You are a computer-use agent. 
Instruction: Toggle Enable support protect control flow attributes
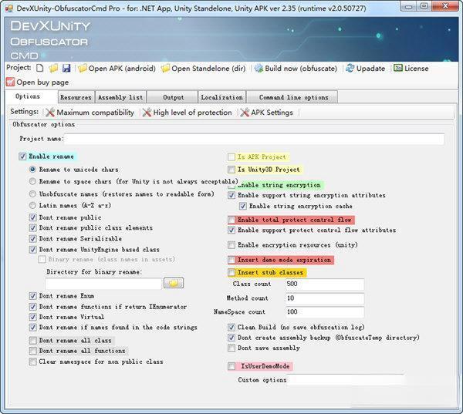click(231, 231)
